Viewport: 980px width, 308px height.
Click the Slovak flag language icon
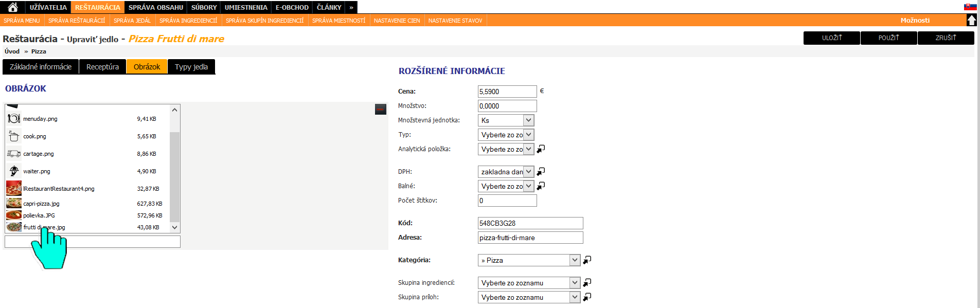pos(970,7)
